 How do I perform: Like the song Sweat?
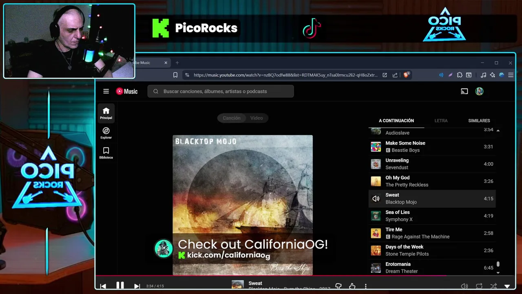click(352, 287)
